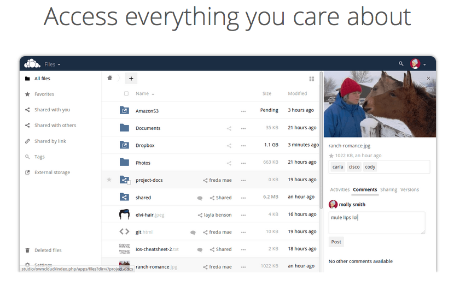Go to home folder breadcrumb icon
This screenshot has height=286, width=454.
point(110,78)
